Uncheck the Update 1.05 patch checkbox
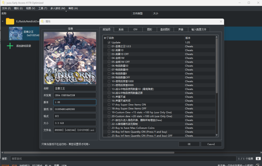 [109, 42]
